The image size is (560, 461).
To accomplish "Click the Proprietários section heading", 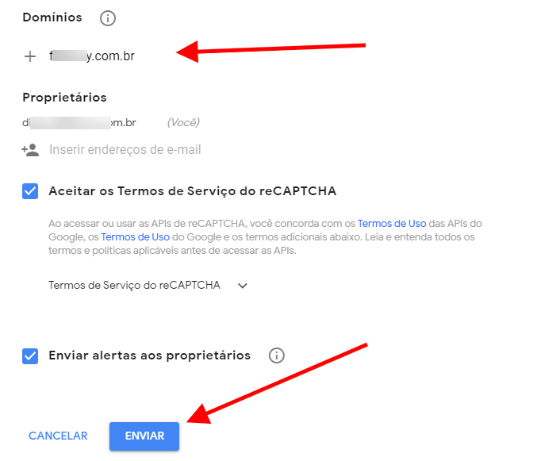I will click(64, 98).
